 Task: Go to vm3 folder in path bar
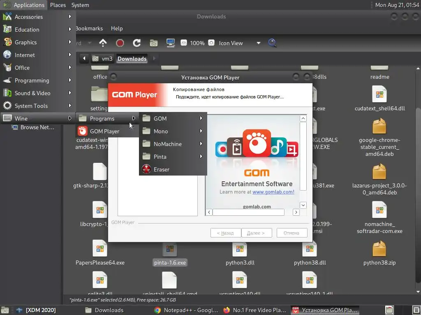click(102, 58)
